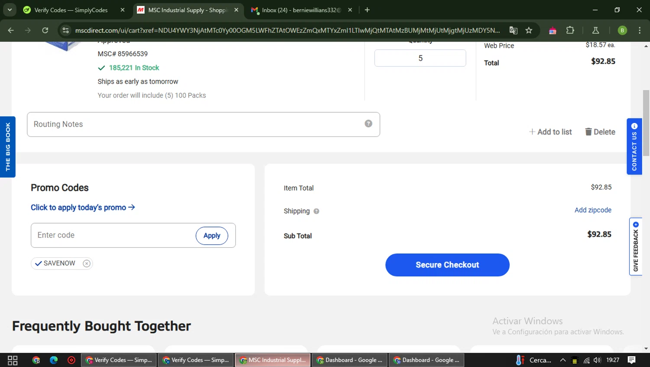Viewport: 650px width, 367px height.
Task: Remove the SAVENOW promo code
Action: pyautogui.click(x=87, y=263)
